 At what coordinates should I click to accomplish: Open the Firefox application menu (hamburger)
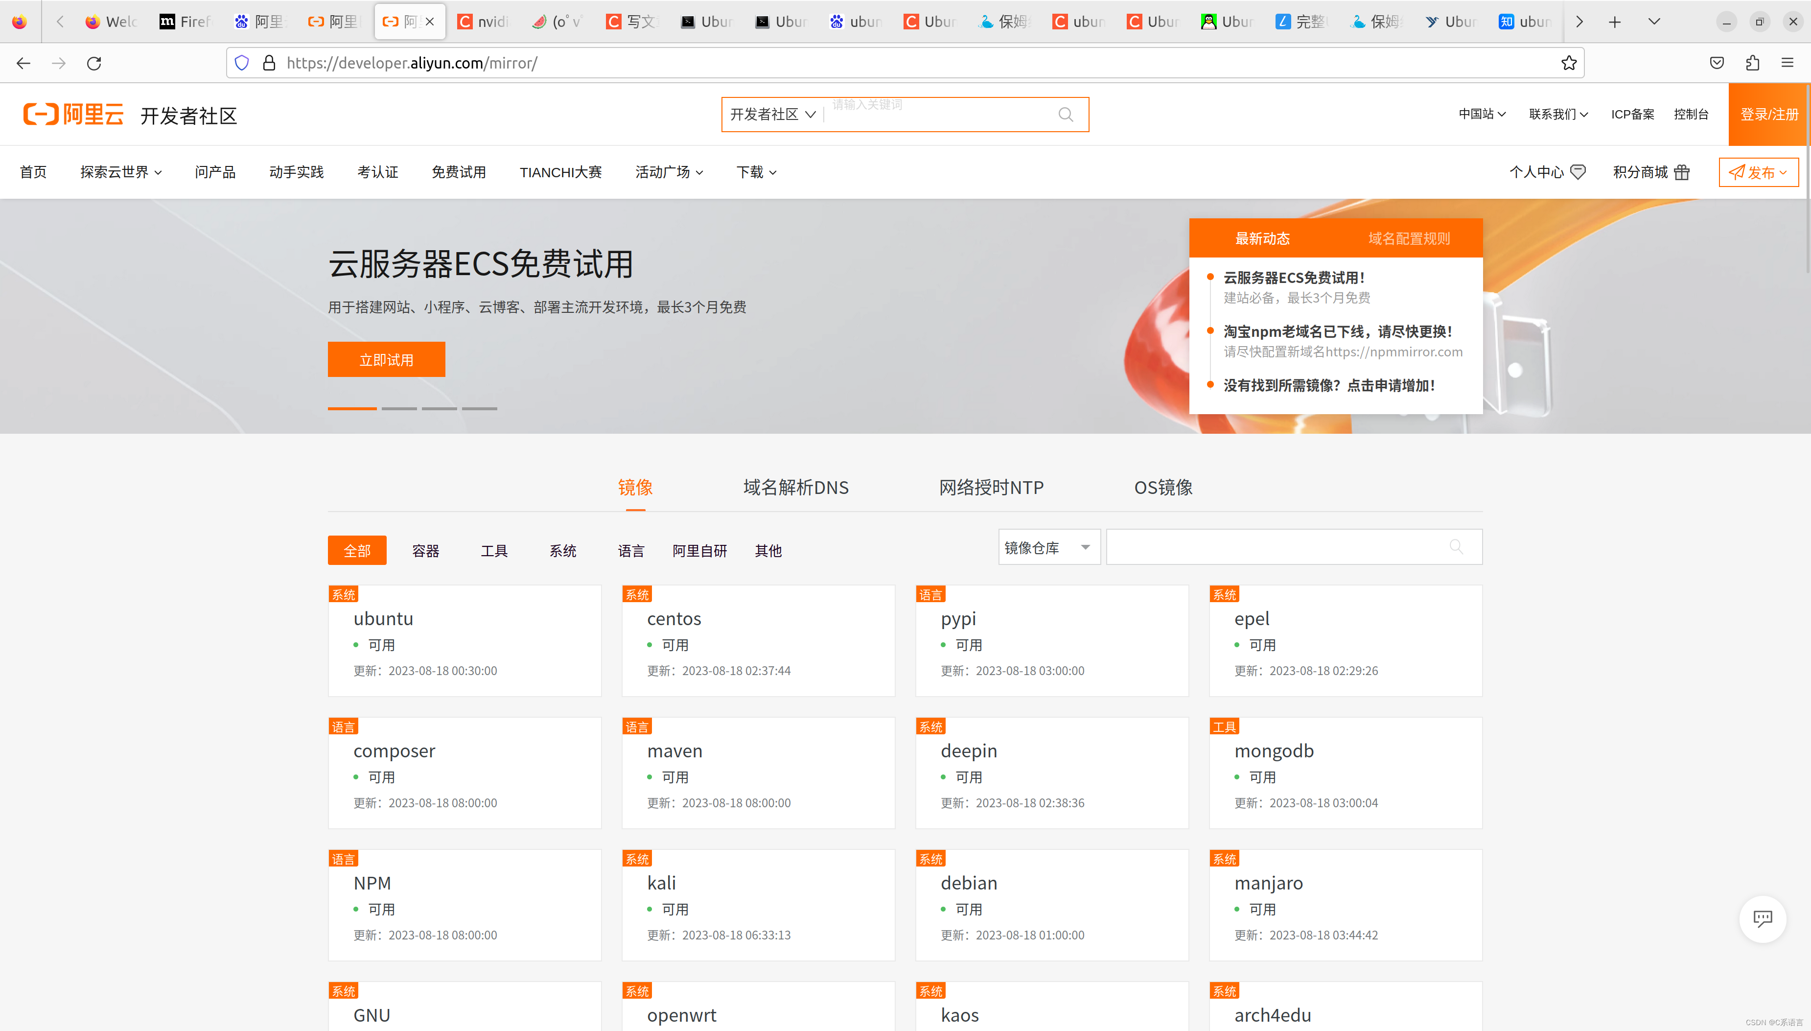click(x=1787, y=63)
